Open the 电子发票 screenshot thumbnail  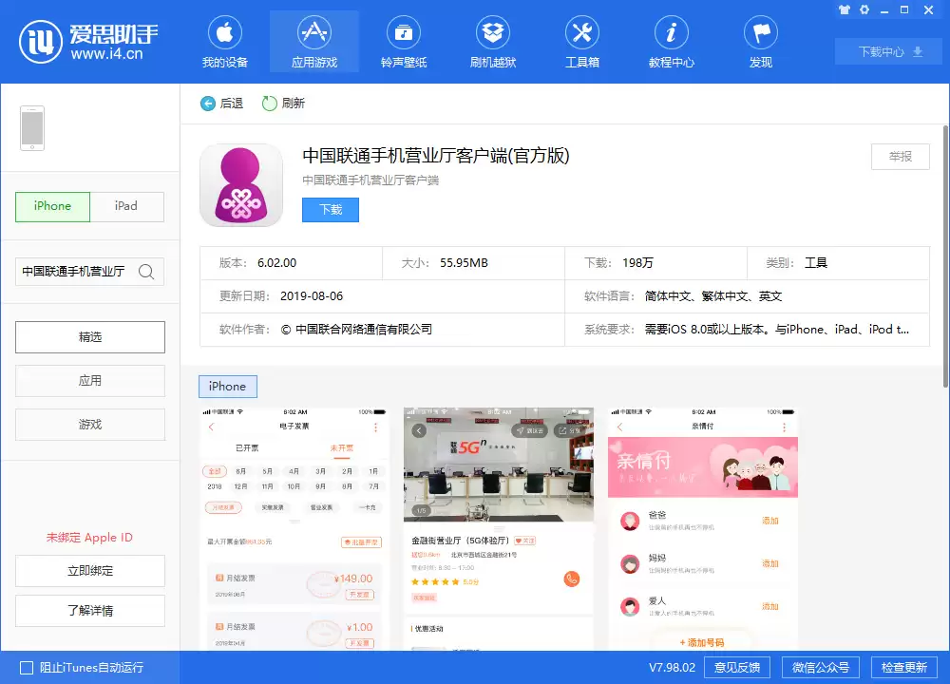[x=294, y=529]
